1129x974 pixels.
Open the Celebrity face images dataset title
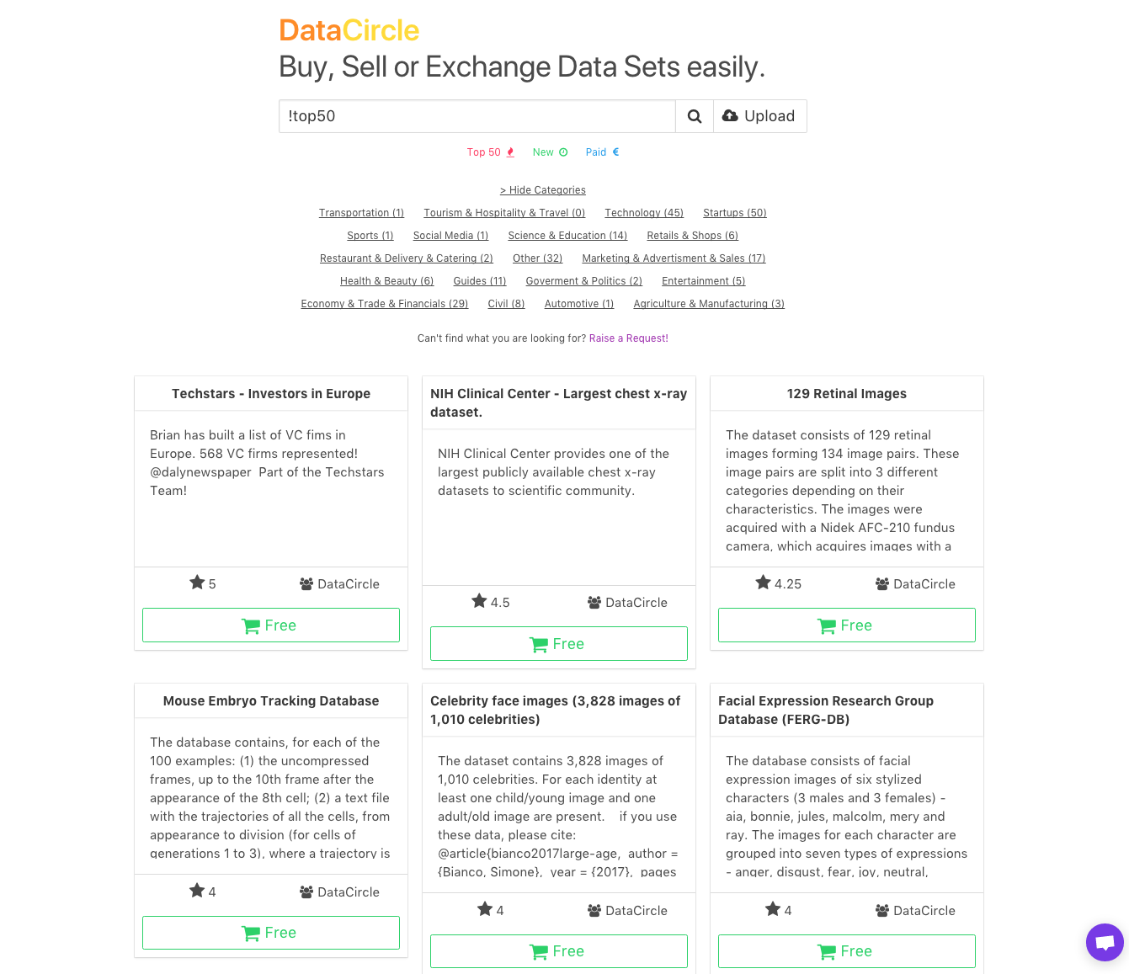556,711
